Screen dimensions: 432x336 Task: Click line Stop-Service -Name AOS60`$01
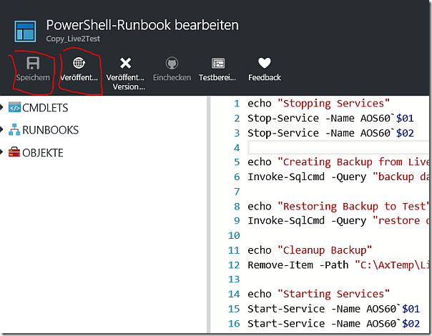pos(330,118)
